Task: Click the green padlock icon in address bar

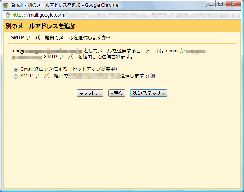Action: coord(8,15)
